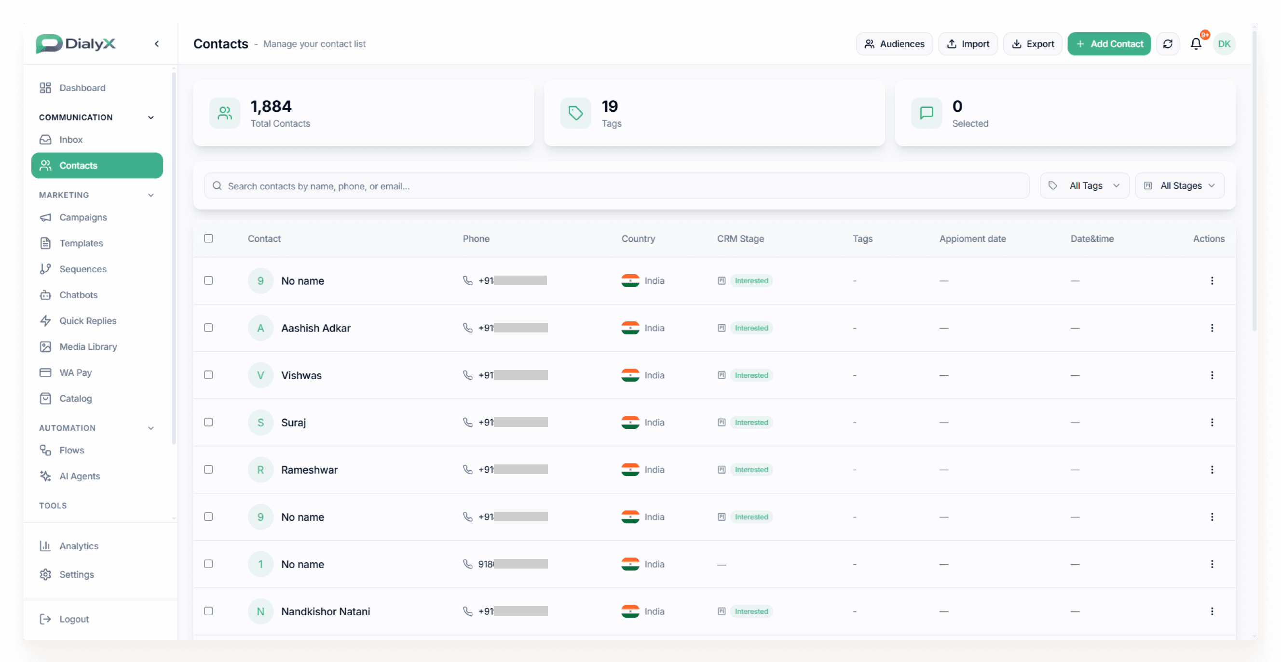Click the refresh contacts icon
1281x662 pixels.
(1167, 44)
